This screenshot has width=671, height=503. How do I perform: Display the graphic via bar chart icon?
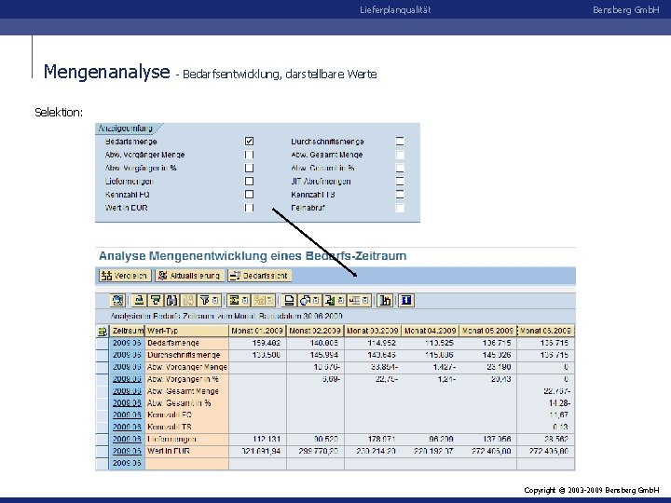tap(385, 300)
